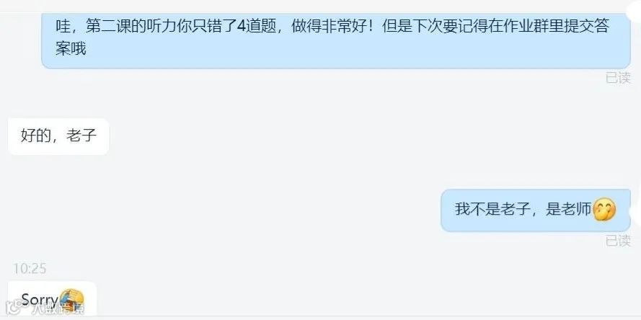641x320 pixels.
Task: Click the word 老子 in the white bubble
Action: point(81,135)
